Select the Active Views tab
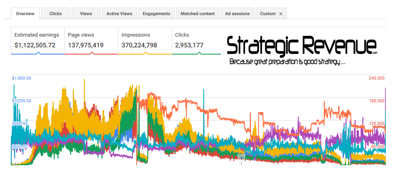This screenshot has height=170, width=393. coord(119,14)
